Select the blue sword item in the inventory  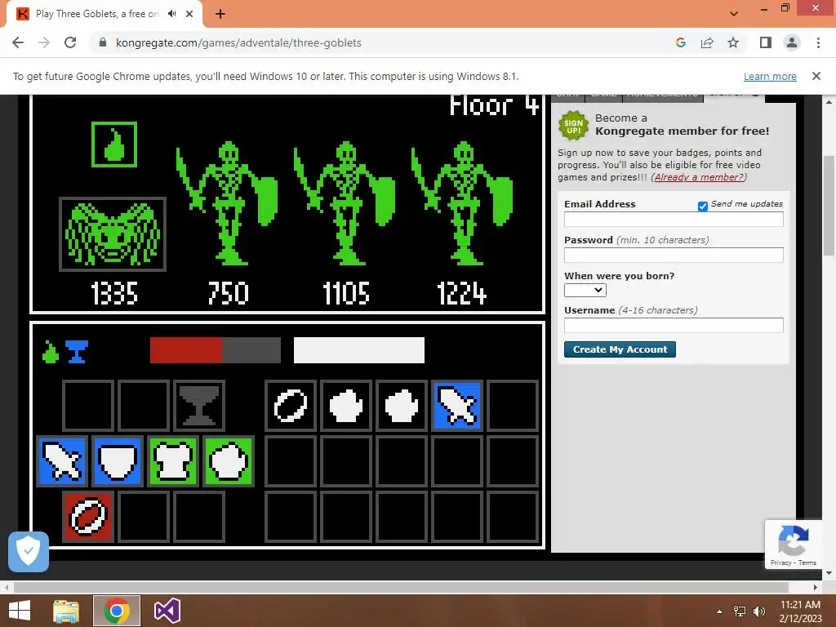[x=457, y=406]
